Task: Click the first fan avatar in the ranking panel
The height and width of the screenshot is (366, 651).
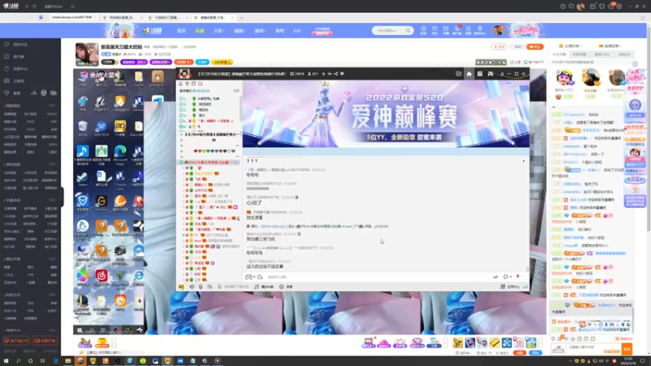Action: coord(564,77)
